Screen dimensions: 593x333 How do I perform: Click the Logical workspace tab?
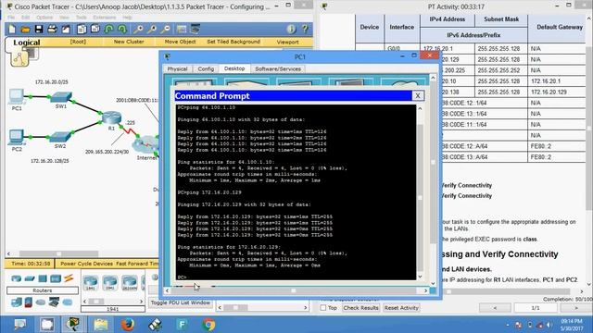point(27,43)
